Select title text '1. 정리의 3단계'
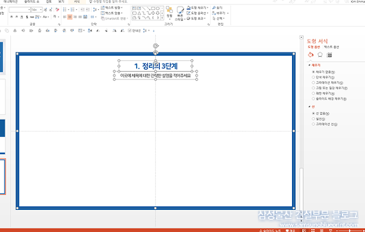 156,66
